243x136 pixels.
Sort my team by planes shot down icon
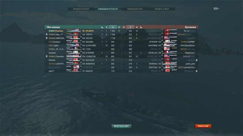pos(102,27)
